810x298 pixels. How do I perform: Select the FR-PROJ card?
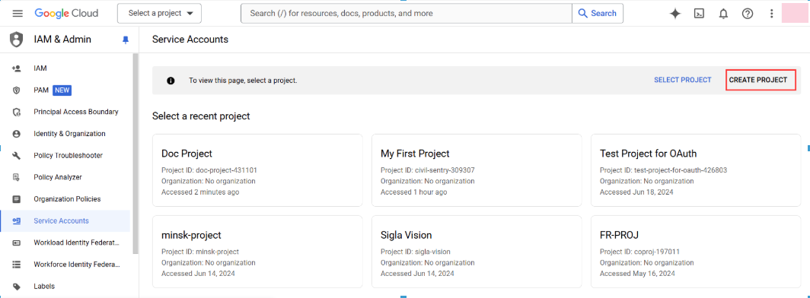[696, 252]
